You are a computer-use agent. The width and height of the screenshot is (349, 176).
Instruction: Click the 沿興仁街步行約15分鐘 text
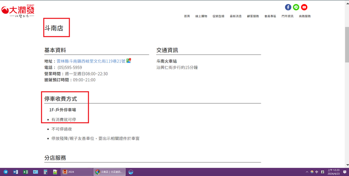177,67
